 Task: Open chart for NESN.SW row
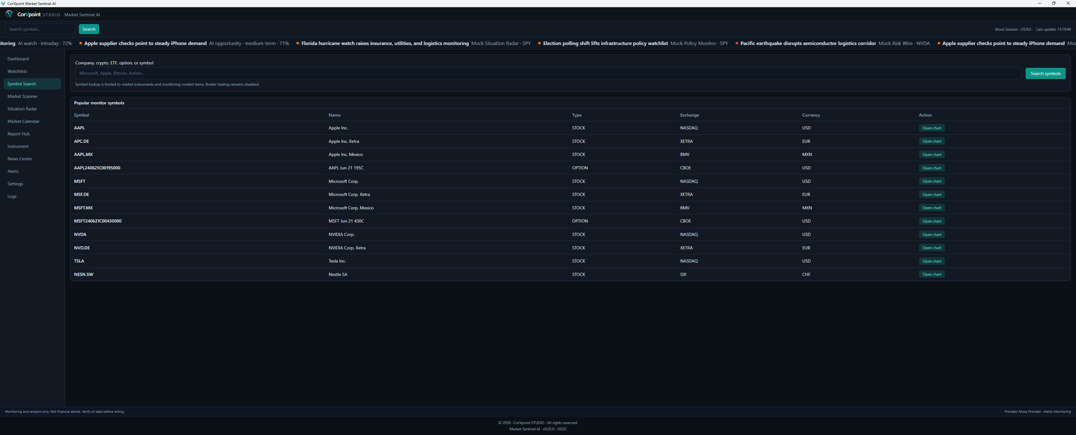point(931,274)
